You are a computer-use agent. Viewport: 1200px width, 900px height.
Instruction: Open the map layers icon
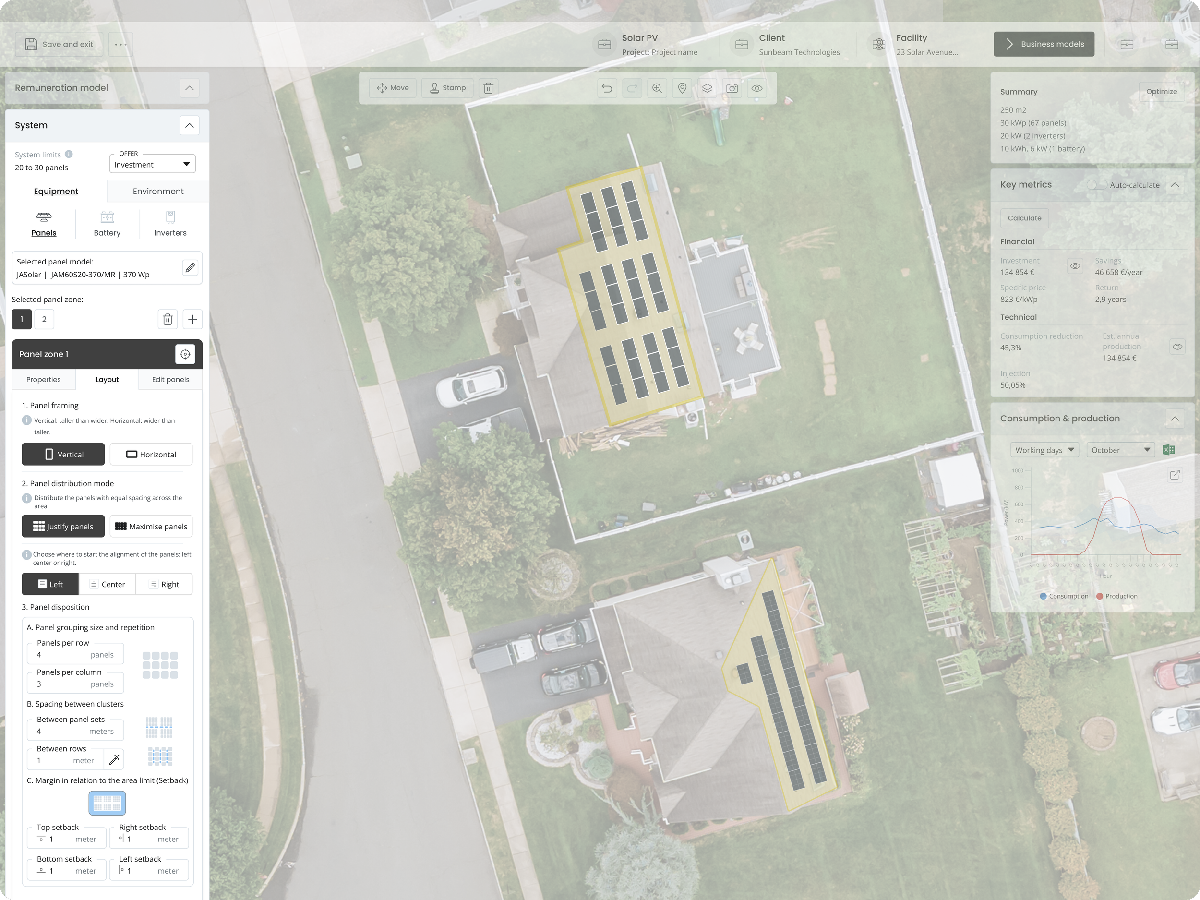(707, 88)
